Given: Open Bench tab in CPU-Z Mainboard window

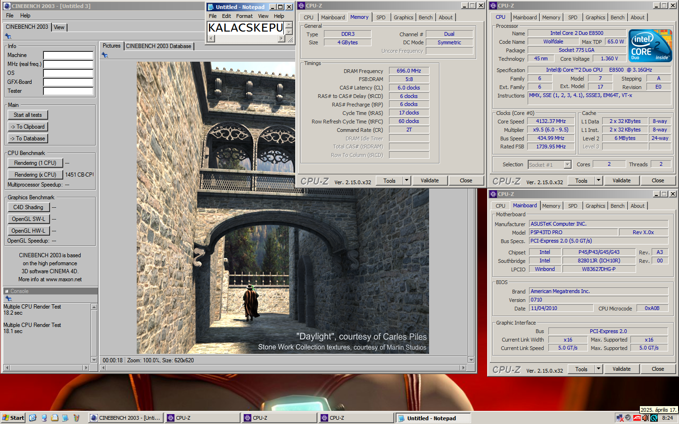Looking at the screenshot, I should (617, 206).
